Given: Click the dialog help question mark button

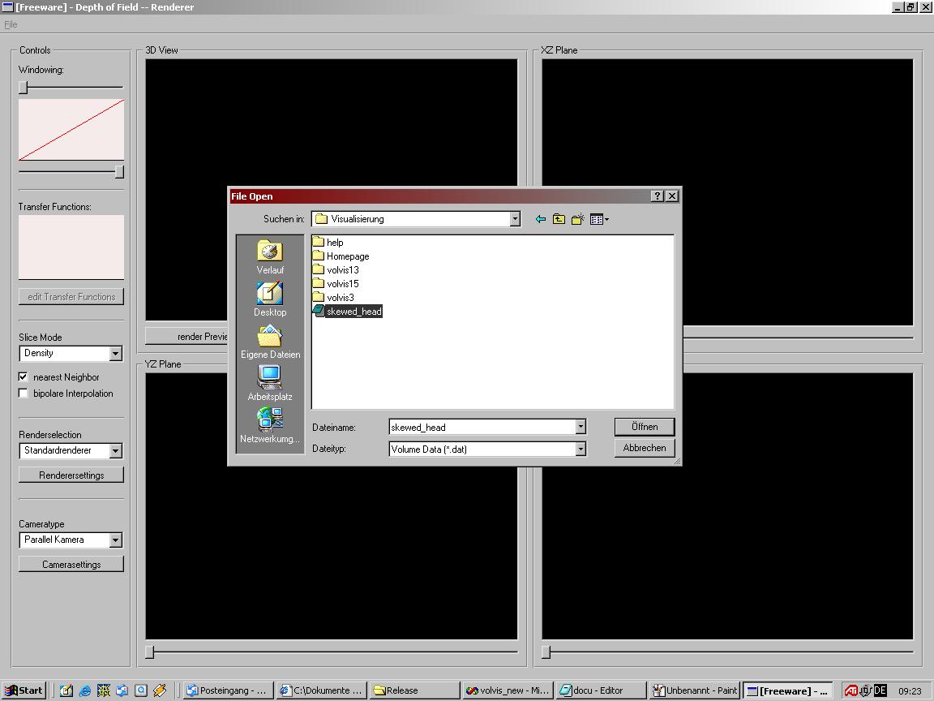Looking at the screenshot, I should click(x=658, y=196).
